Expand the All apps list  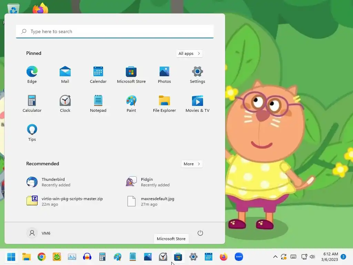[189, 53]
